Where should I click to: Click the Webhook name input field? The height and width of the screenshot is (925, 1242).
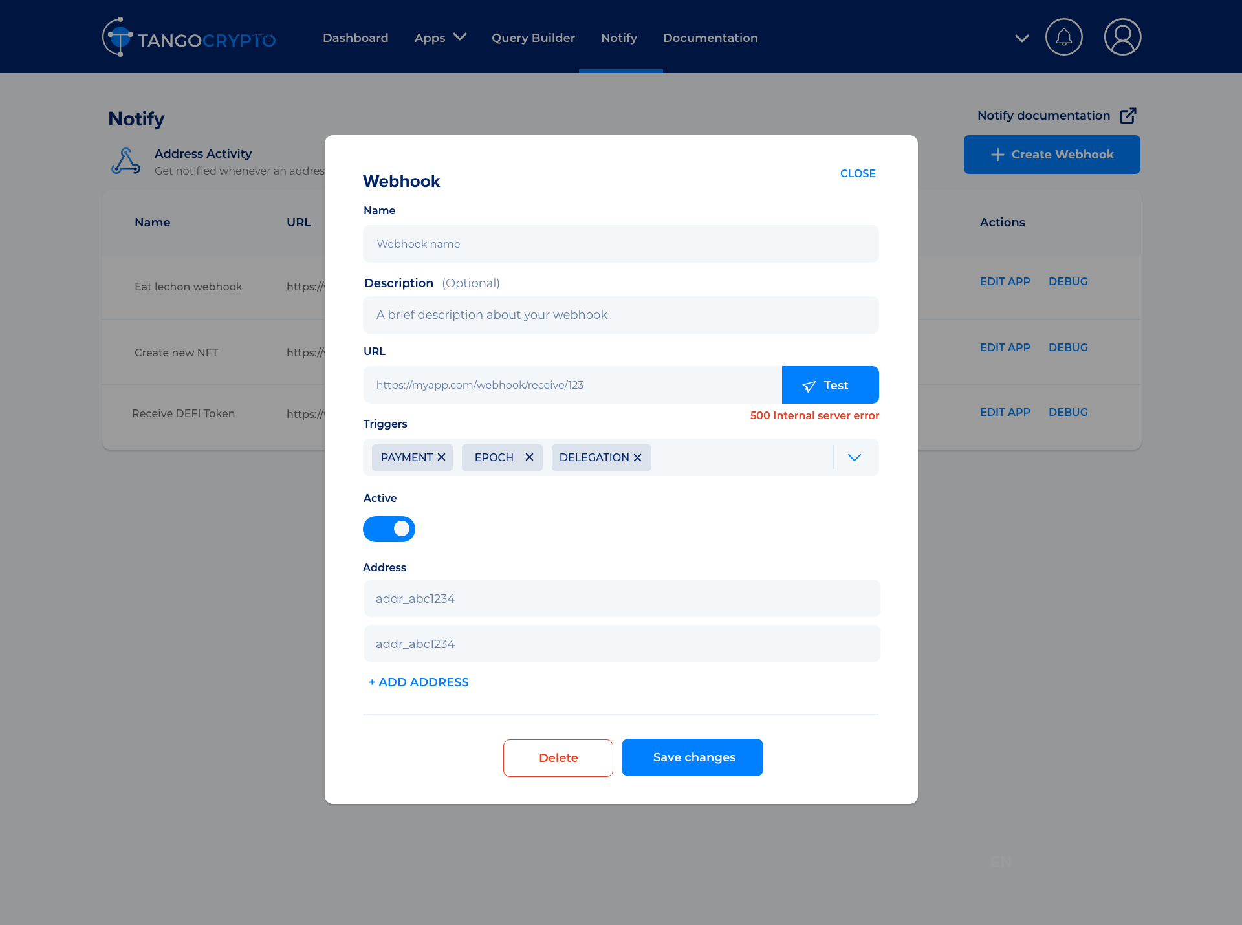[x=620, y=244]
